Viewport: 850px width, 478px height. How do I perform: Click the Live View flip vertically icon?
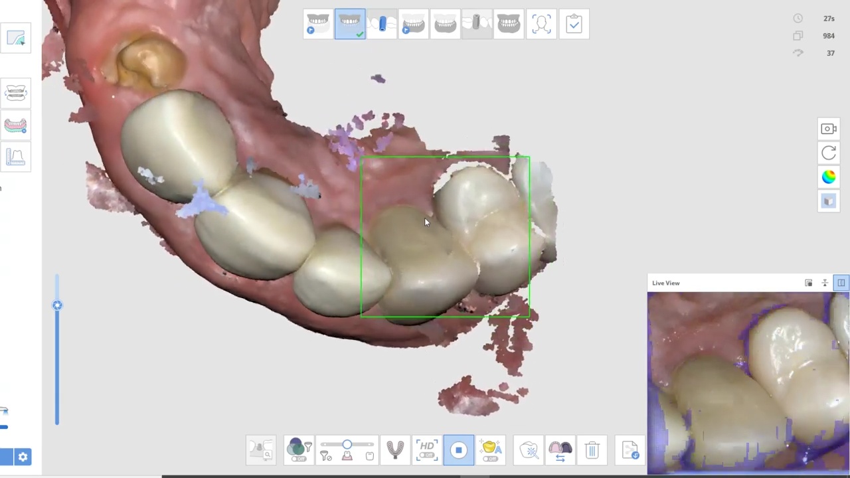point(825,283)
